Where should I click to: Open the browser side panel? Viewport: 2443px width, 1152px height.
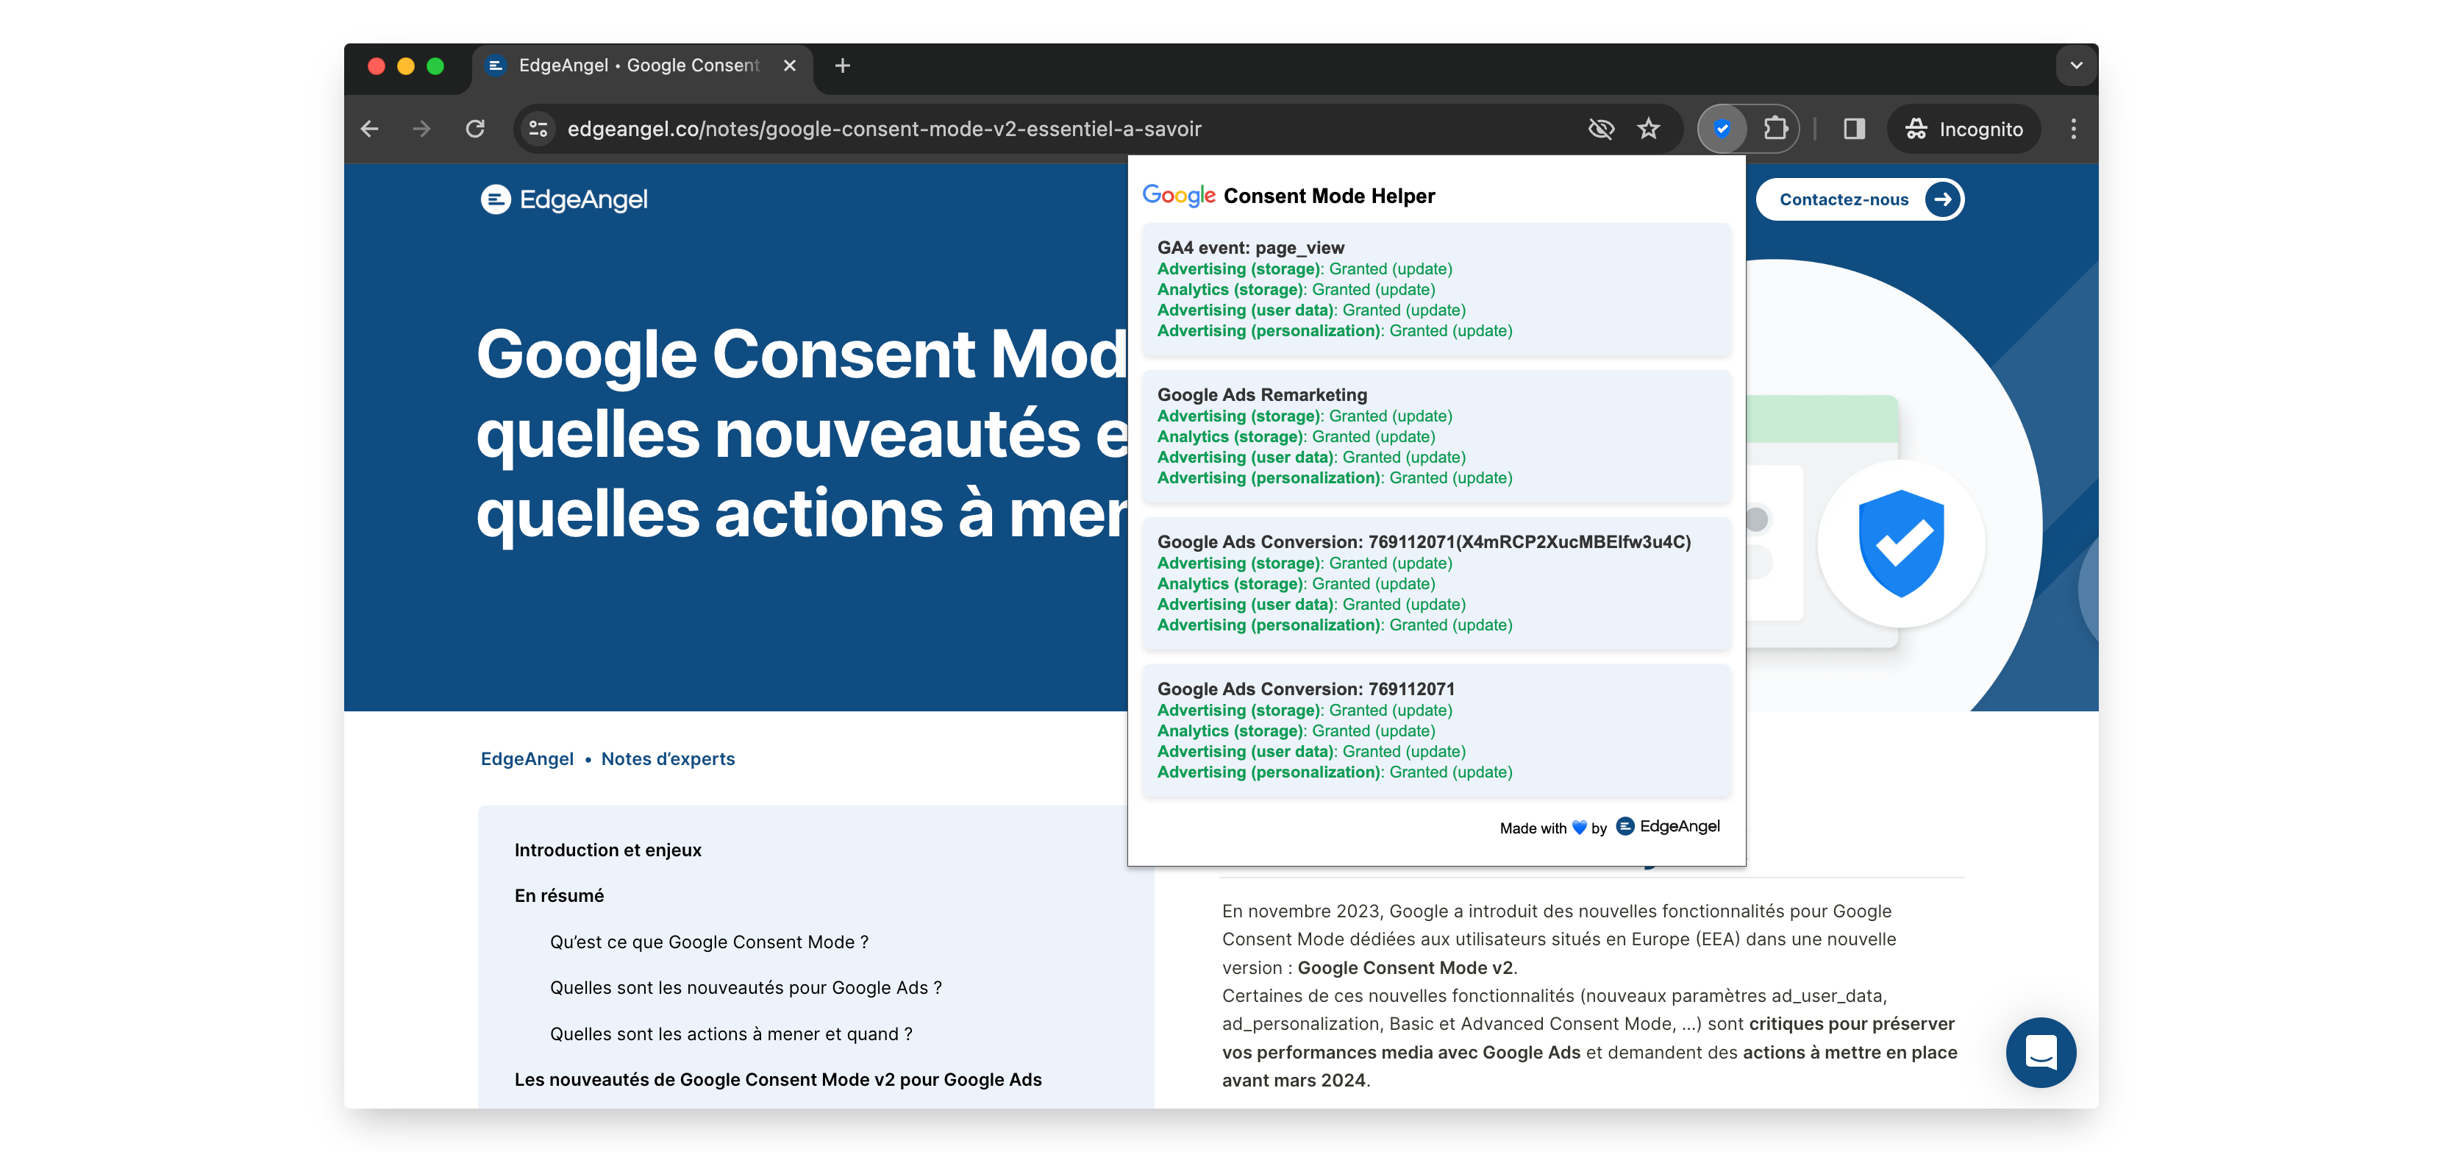(1852, 129)
